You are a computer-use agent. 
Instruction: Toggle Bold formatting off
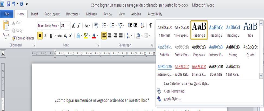click(x=40, y=36)
